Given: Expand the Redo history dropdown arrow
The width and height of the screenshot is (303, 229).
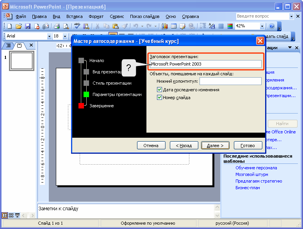Looking at the screenshot, I should click(155, 26).
